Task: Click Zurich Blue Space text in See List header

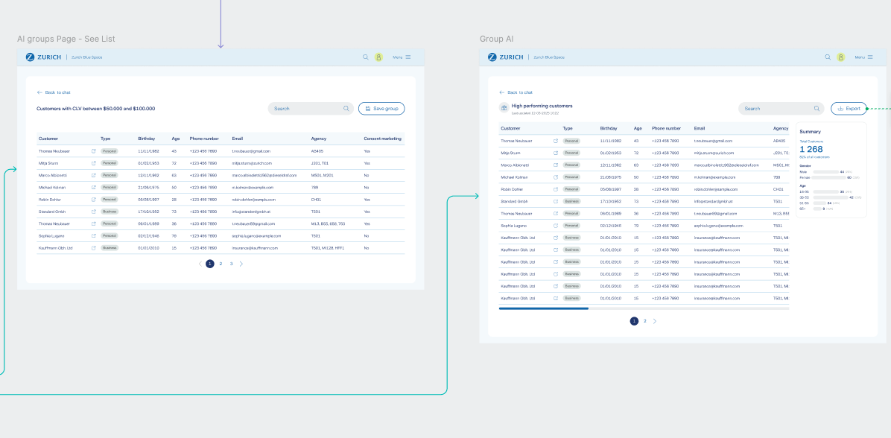Action: coord(87,57)
